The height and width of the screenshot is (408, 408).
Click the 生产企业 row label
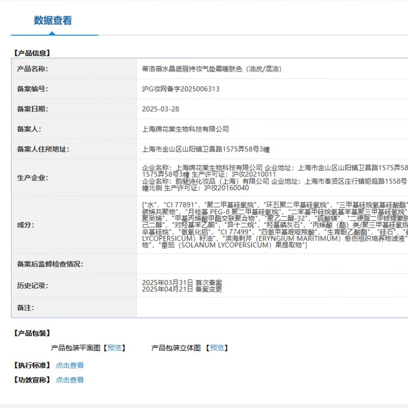coord(32,178)
